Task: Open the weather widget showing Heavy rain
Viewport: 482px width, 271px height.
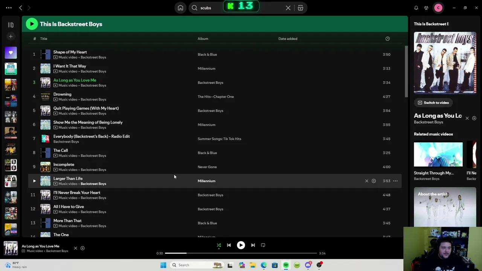Action: [x=16, y=265]
